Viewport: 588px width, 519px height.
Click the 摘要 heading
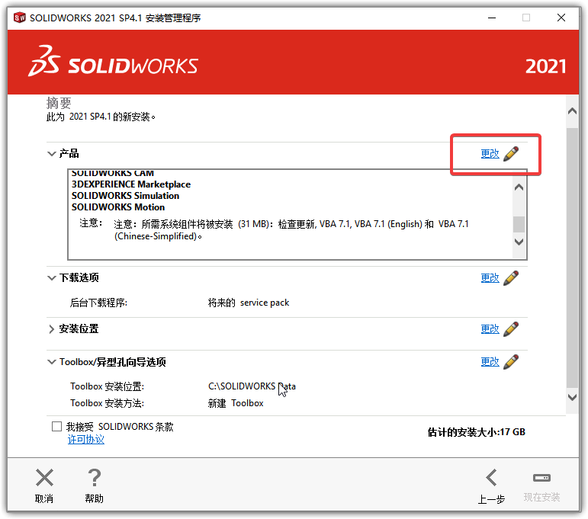click(59, 103)
